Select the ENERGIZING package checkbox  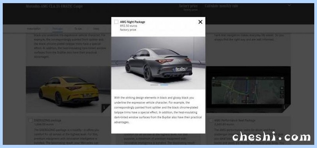click(x=31, y=121)
